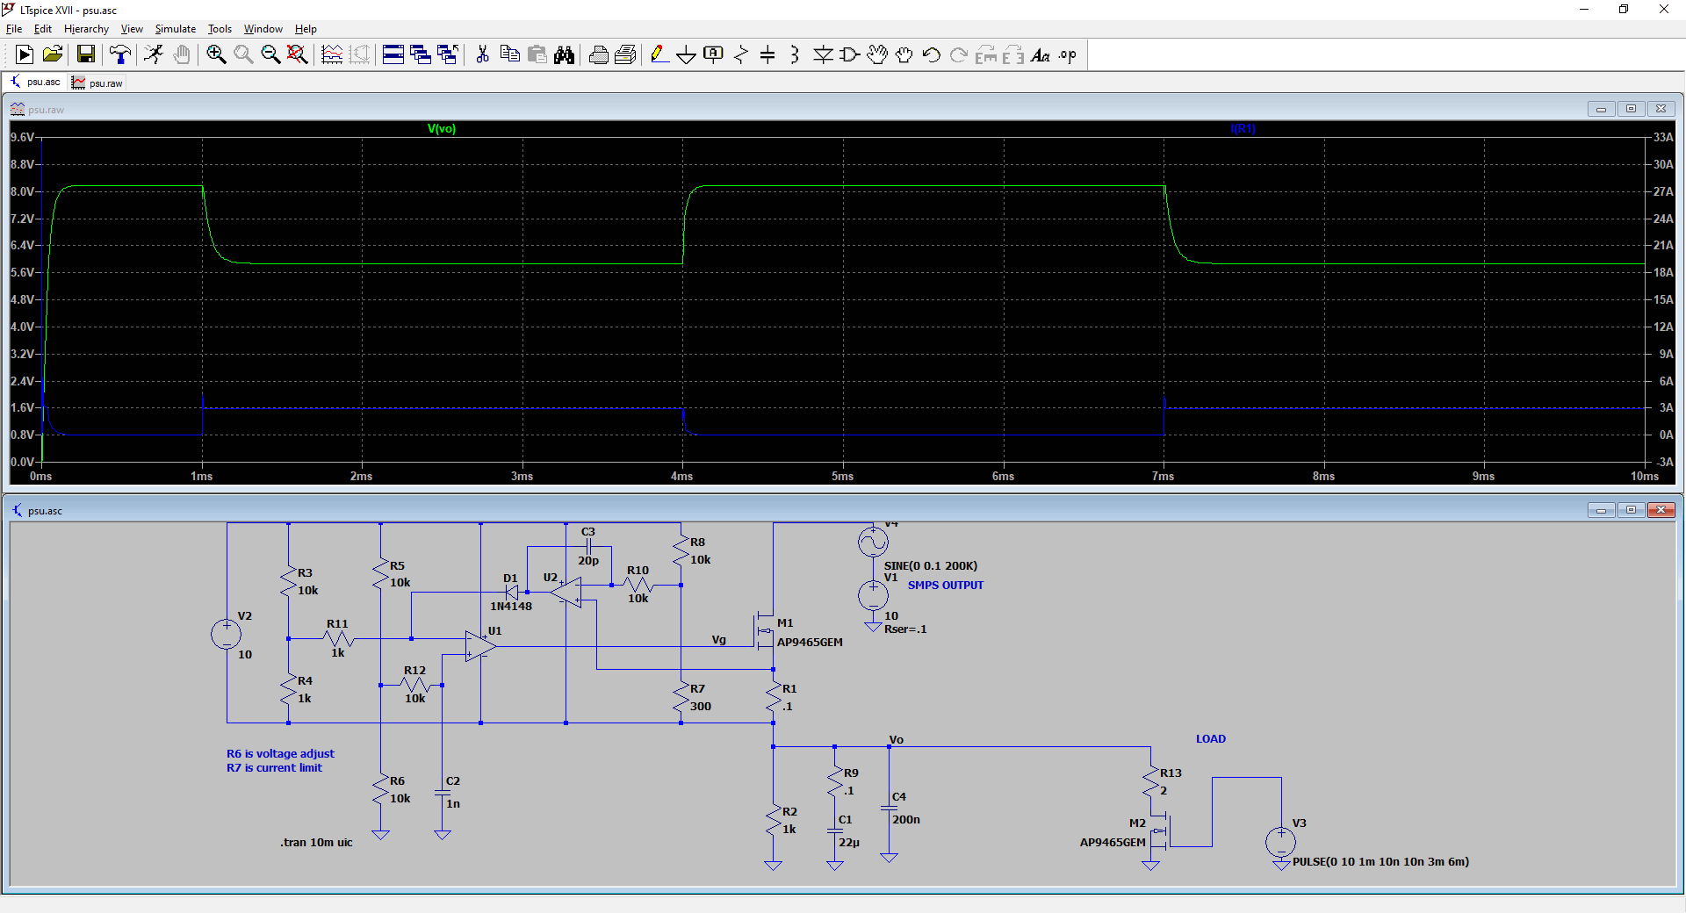Halt the simulation with the hand icon
This screenshot has width=1686, height=913.
(181, 54)
